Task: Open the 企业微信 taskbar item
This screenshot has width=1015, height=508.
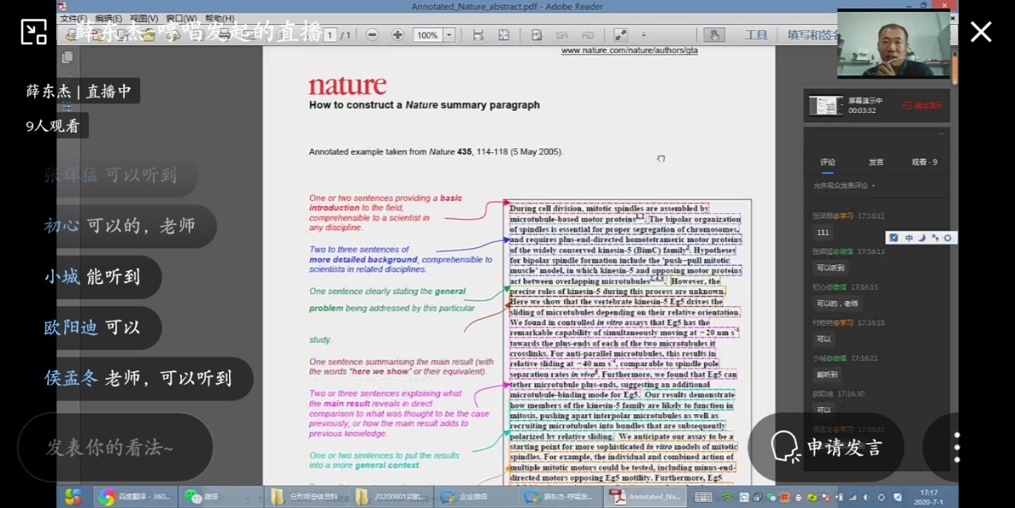Action: click(x=476, y=497)
